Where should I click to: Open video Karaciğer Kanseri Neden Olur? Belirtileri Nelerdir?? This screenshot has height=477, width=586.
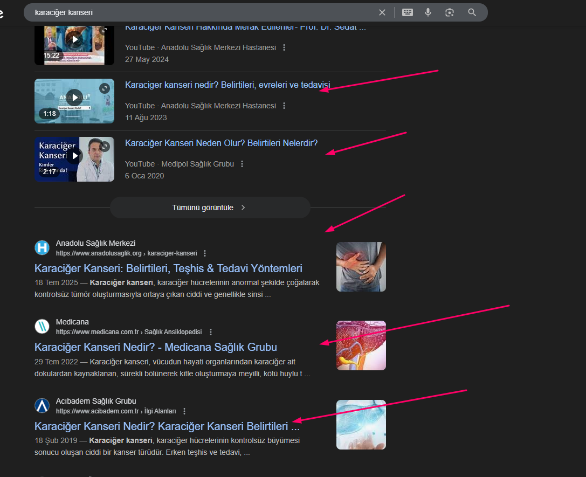221,143
